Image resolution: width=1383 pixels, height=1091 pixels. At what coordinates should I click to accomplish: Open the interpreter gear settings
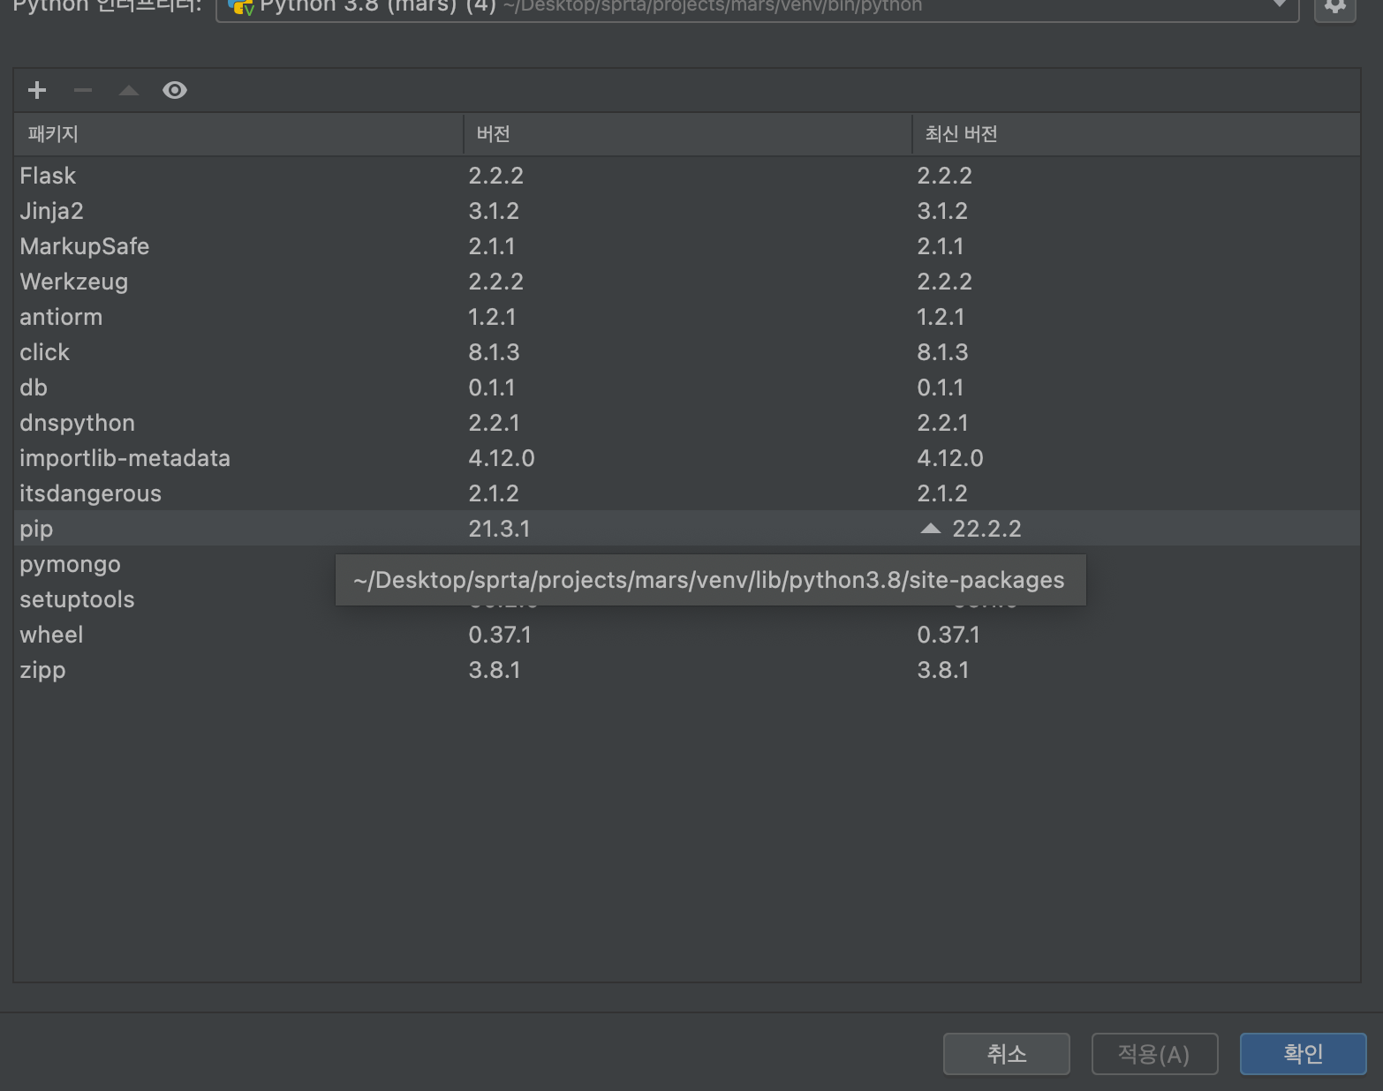1335,5
